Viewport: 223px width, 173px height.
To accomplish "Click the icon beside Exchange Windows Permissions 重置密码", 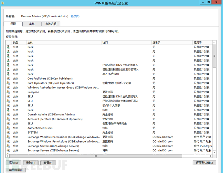I will (x=8, y=141).
